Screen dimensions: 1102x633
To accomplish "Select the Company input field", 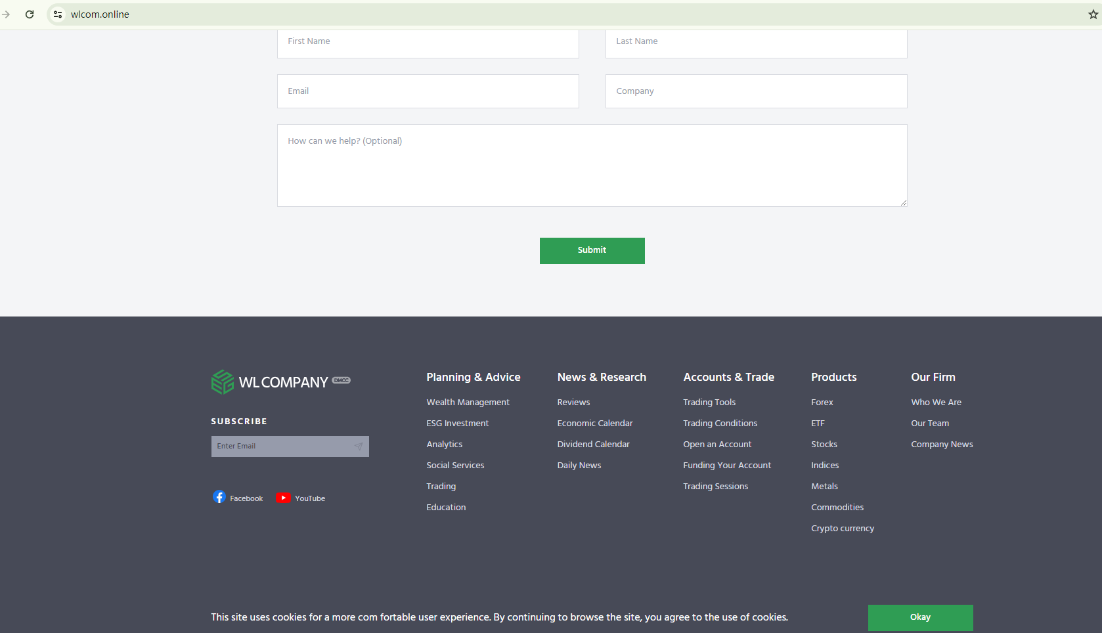I will pos(756,91).
